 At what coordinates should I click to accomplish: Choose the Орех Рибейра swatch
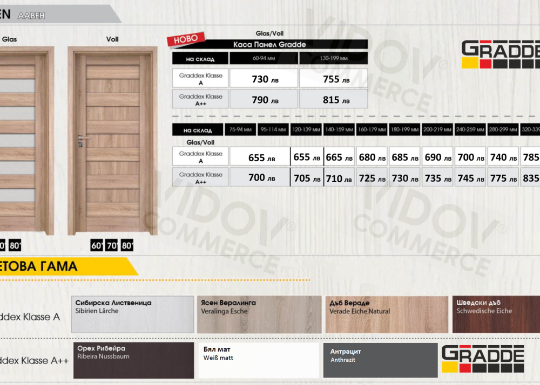133,360
